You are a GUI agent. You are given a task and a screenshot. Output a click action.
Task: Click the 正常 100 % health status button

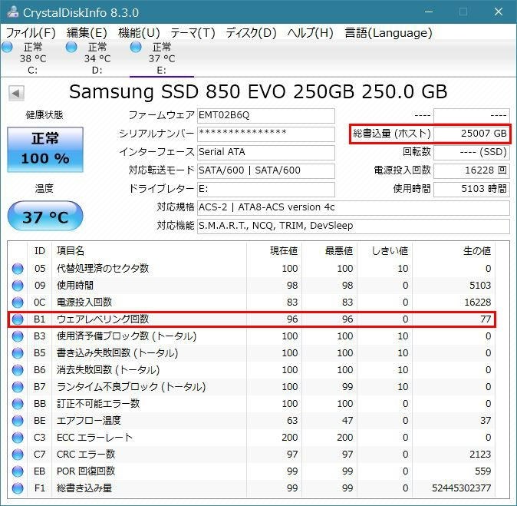point(45,150)
